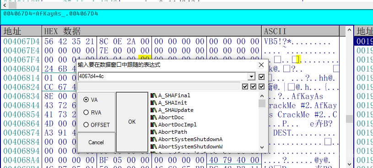373x168 pixels.
Task: Select the VA radio option
Action: click(x=90, y=100)
